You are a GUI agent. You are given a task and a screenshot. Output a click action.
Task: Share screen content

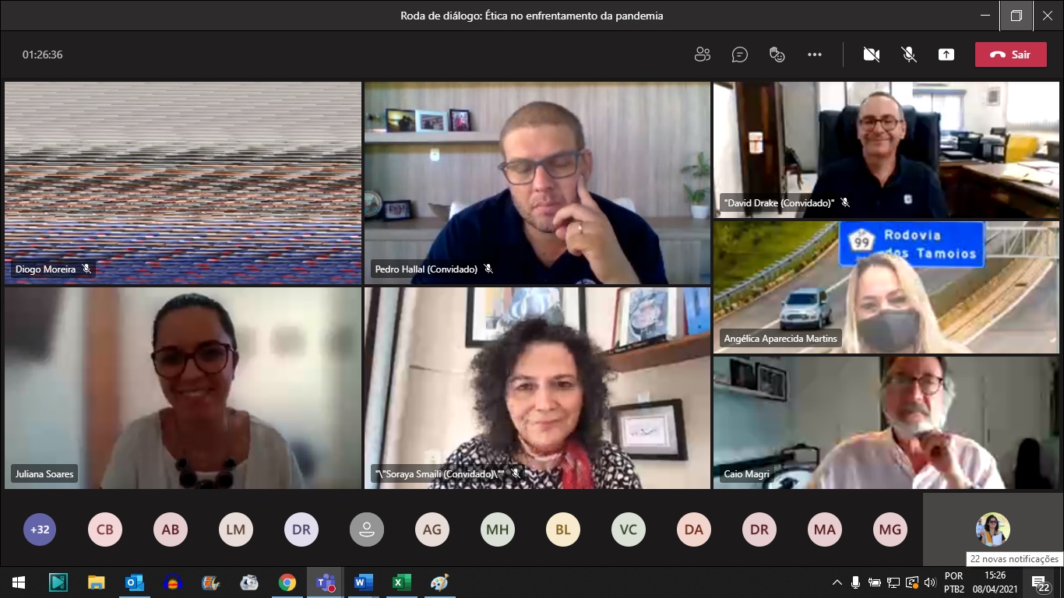point(946,55)
